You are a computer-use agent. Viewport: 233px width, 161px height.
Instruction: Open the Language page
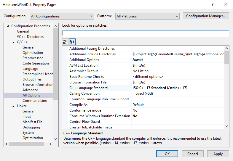pyautogui.click(x=30, y=69)
